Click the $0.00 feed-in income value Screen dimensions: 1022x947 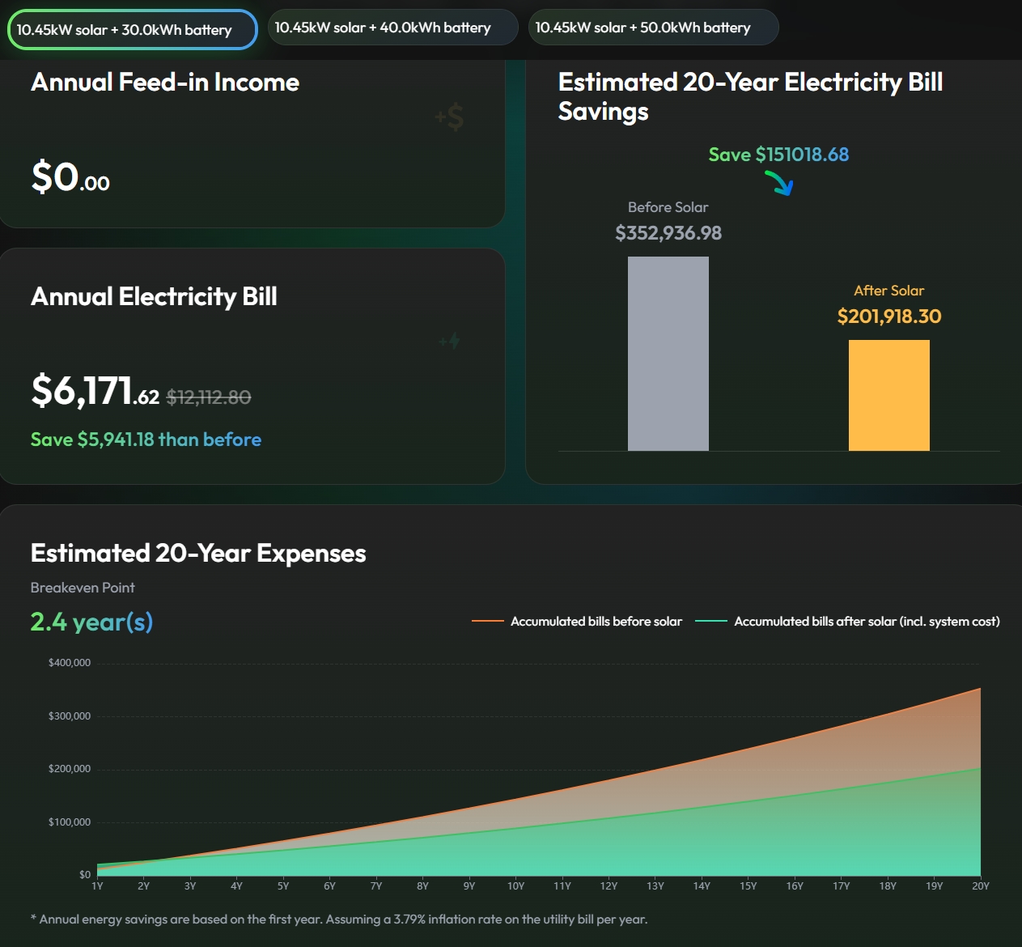click(70, 176)
